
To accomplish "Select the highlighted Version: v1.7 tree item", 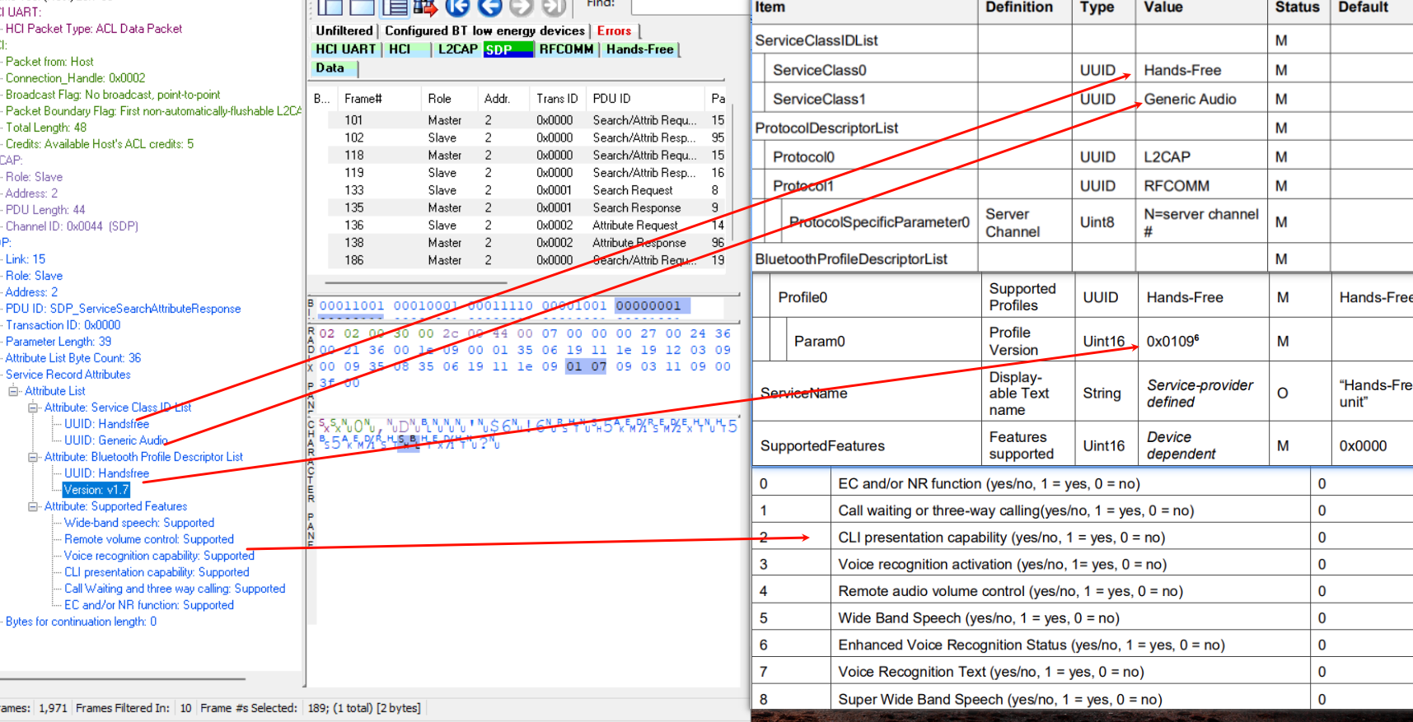I will point(96,490).
